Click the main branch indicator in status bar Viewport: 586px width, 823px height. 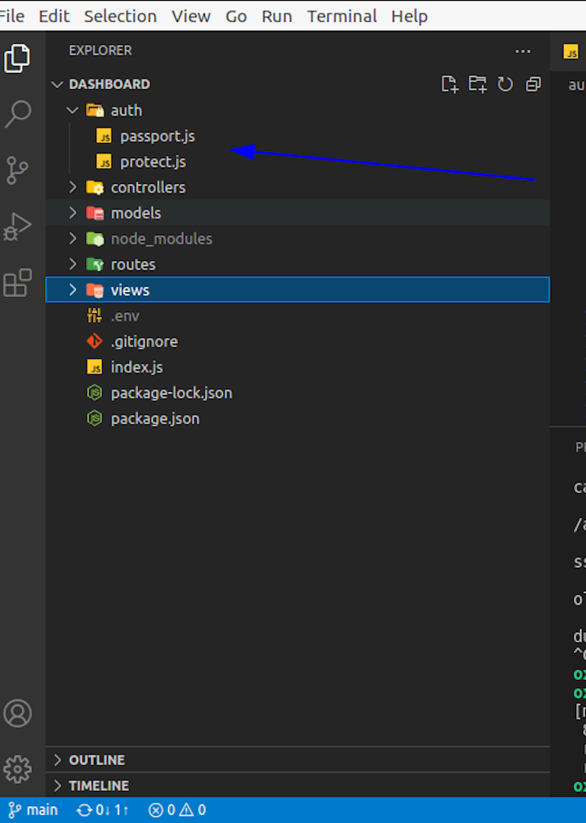32,809
